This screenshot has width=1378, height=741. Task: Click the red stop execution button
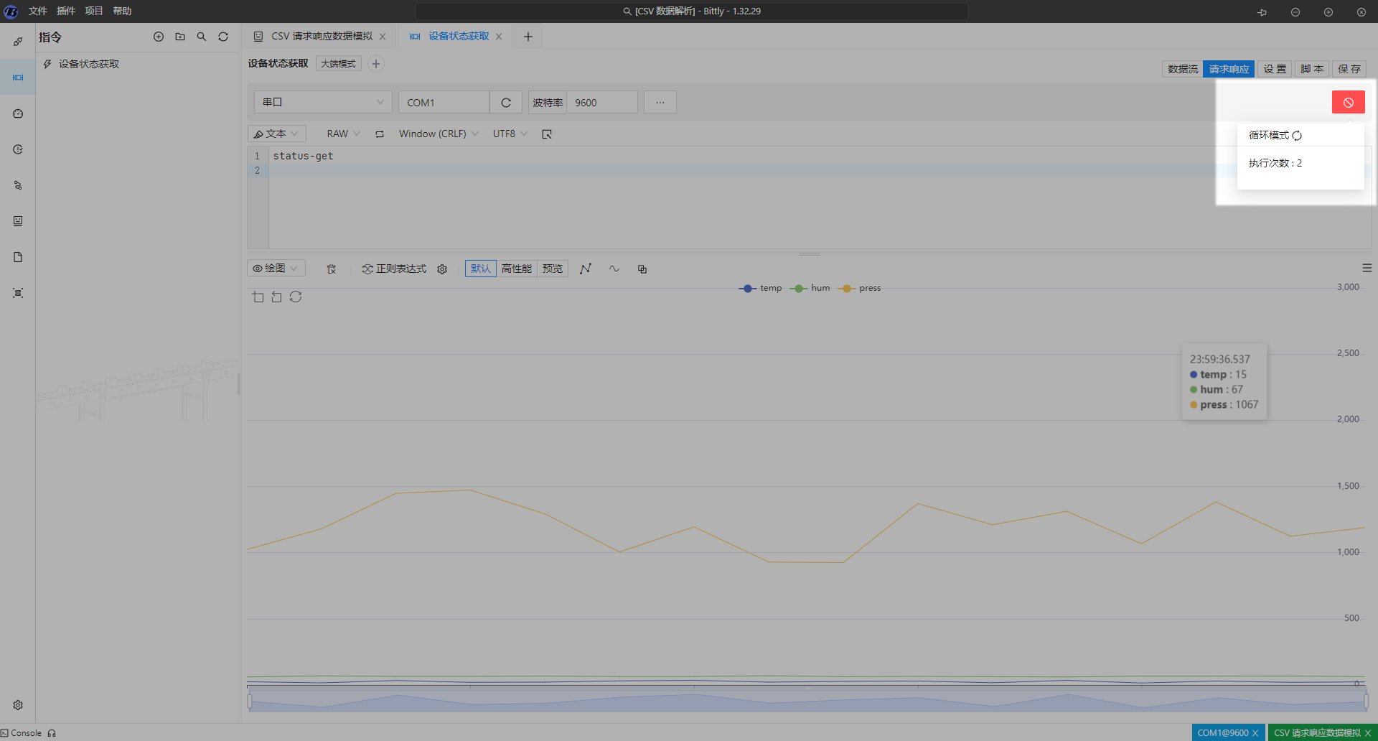coord(1348,103)
